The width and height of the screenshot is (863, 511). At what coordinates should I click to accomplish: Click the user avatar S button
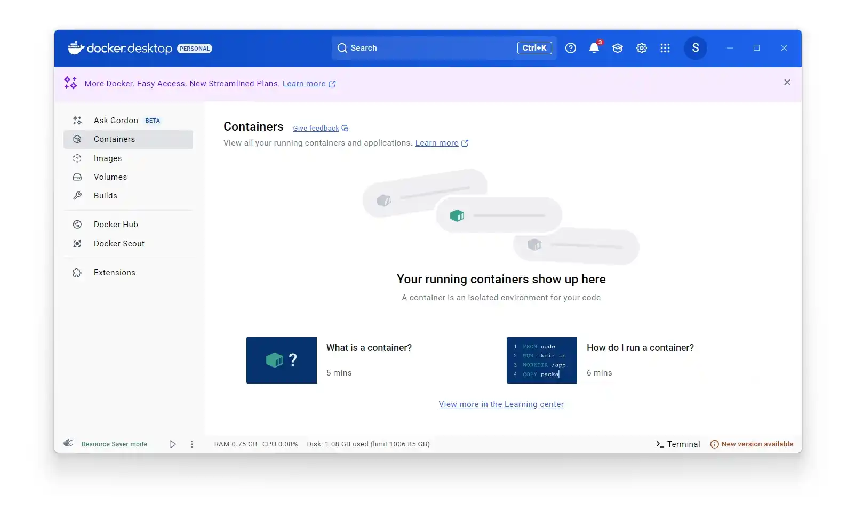pyautogui.click(x=695, y=48)
